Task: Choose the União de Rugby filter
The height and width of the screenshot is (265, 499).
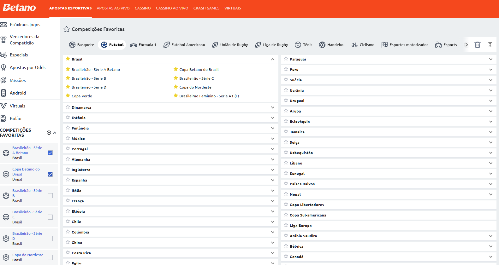Action: 230,45
